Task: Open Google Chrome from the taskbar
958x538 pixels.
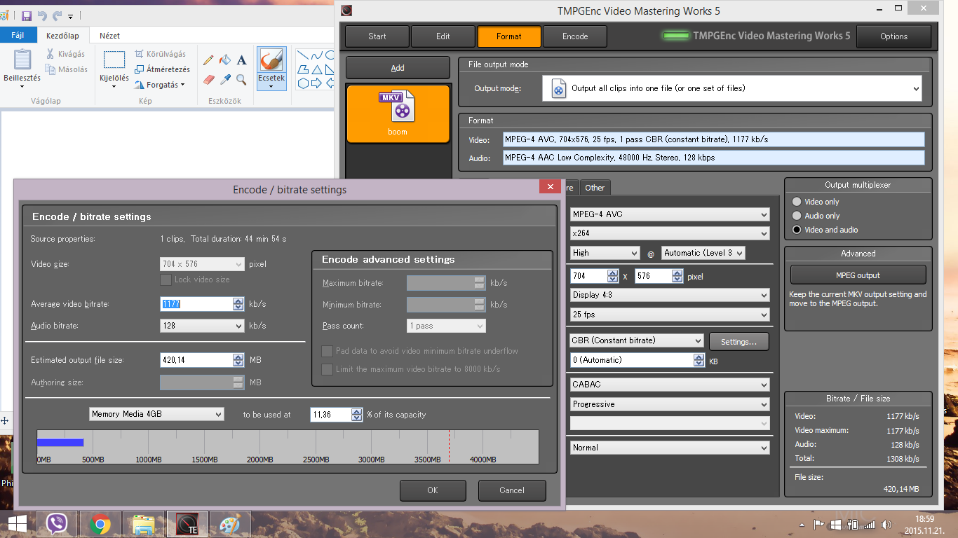Action: tap(100, 524)
